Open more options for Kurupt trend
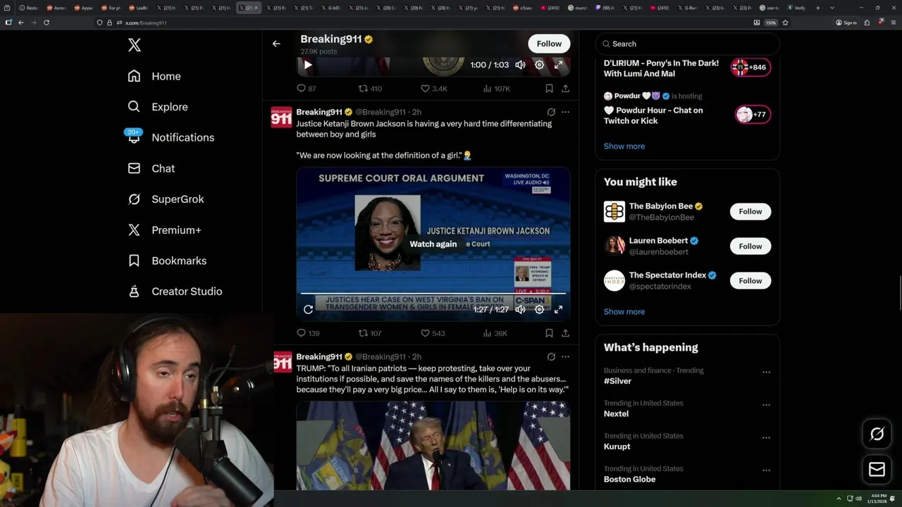The width and height of the screenshot is (902, 507). click(x=766, y=437)
